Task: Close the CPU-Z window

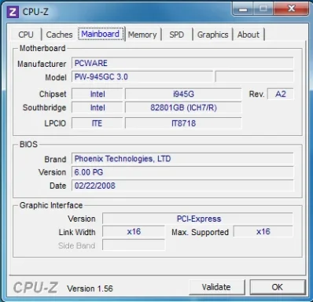Action: pyautogui.click(x=291, y=9)
